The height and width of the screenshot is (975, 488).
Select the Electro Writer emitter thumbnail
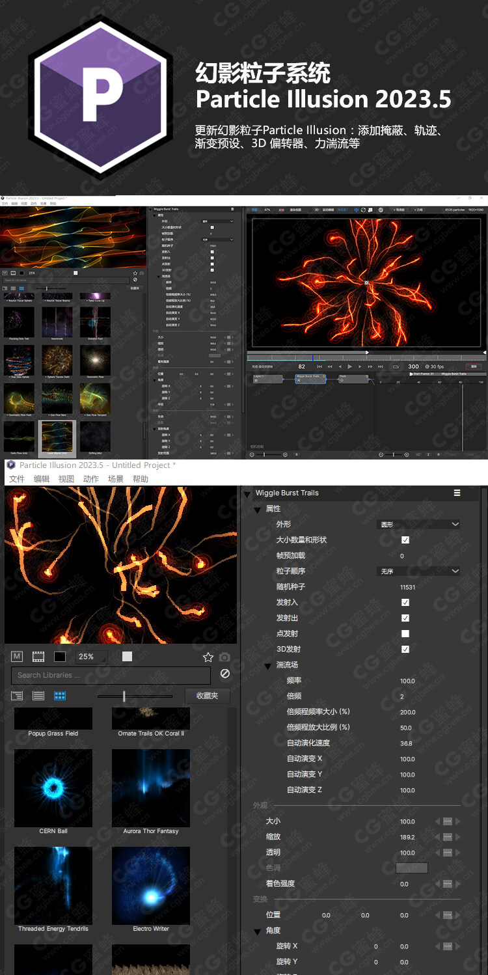coord(151,886)
